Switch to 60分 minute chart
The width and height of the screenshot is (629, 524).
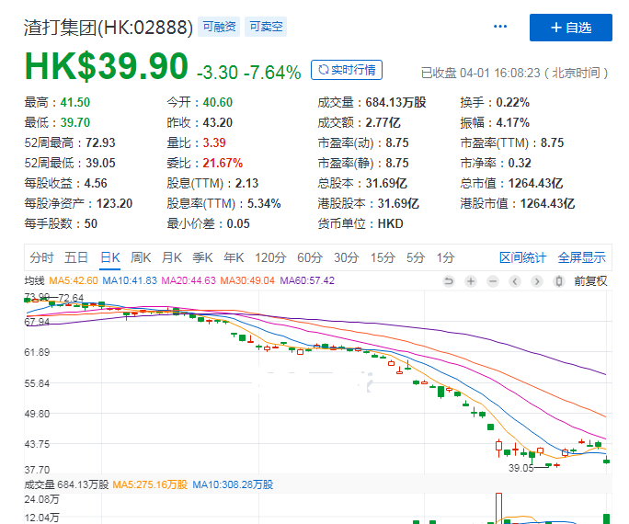(310, 257)
